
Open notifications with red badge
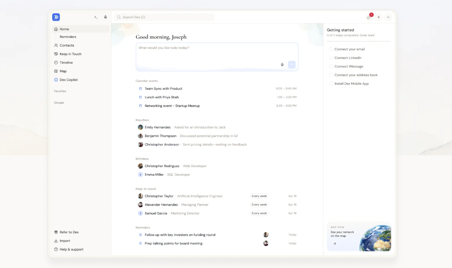(x=369, y=17)
